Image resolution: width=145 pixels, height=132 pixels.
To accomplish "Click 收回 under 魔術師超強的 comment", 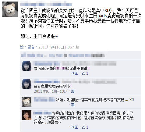I will pyautogui.click(x=74, y=73).
